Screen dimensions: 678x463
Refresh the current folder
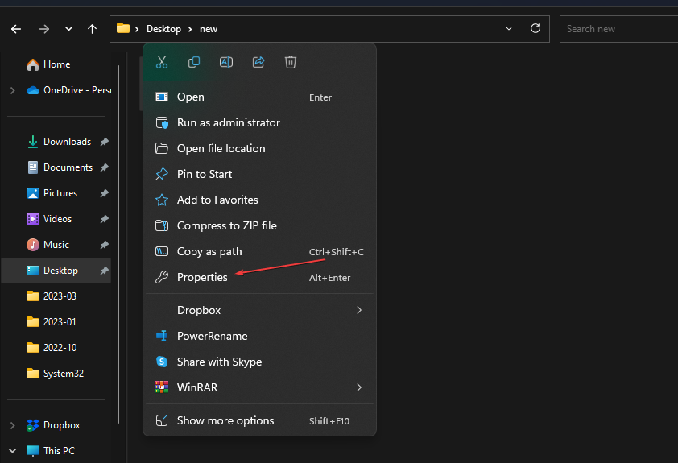[x=535, y=28]
